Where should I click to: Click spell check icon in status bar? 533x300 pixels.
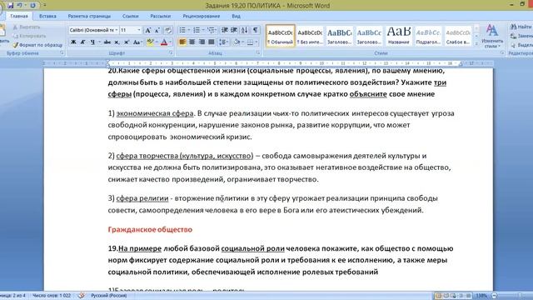pyautogui.click(x=82, y=296)
